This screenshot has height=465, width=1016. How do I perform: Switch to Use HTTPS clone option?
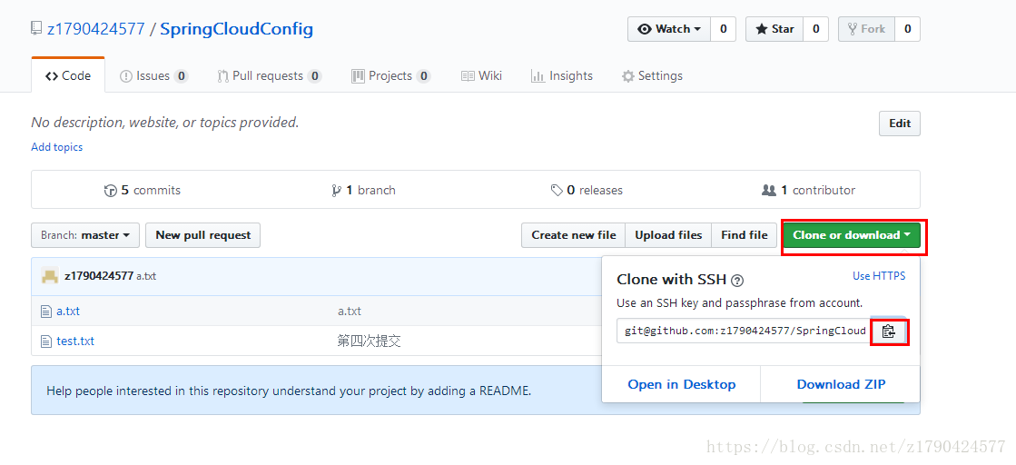click(x=879, y=275)
